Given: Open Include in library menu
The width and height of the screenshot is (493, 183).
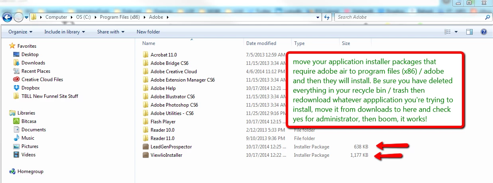Looking at the screenshot, I should (65, 32).
